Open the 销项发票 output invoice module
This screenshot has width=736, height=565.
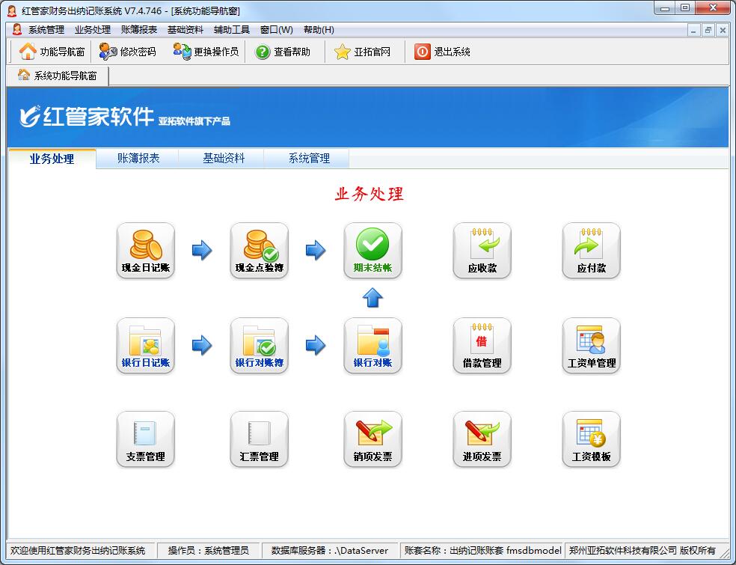click(372, 439)
